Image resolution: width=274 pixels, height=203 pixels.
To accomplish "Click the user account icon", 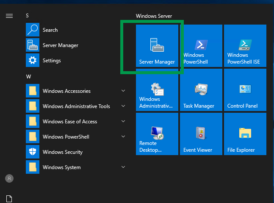I will 9,178.
